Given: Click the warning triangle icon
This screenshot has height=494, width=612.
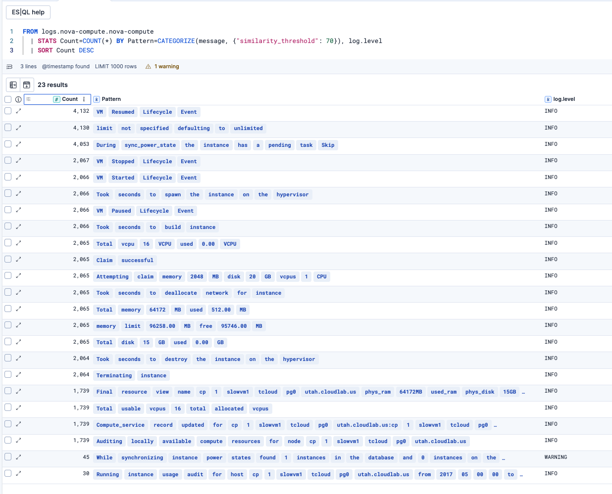Looking at the screenshot, I should point(148,66).
